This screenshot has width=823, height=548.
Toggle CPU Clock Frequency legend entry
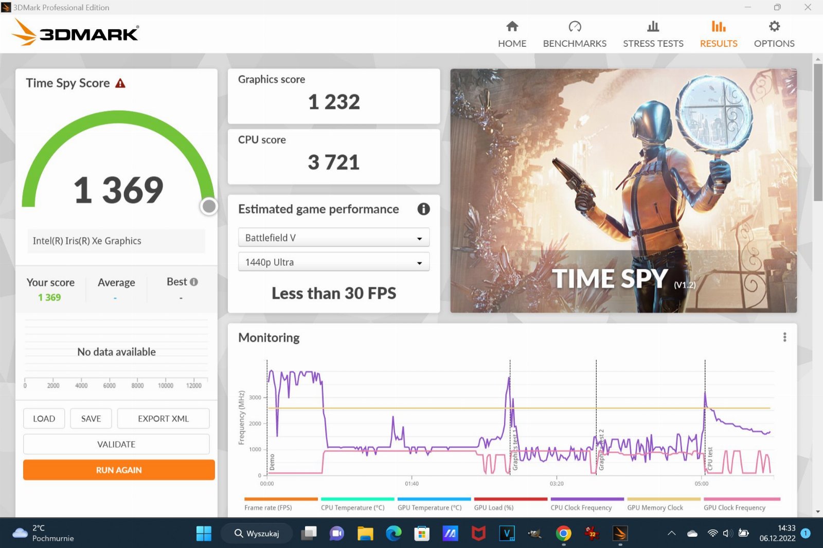pyautogui.click(x=587, y=504)
